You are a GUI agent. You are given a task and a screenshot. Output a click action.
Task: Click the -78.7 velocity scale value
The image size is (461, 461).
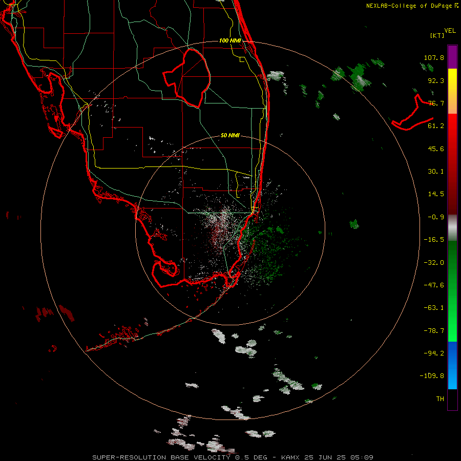[x=434, y=331]
